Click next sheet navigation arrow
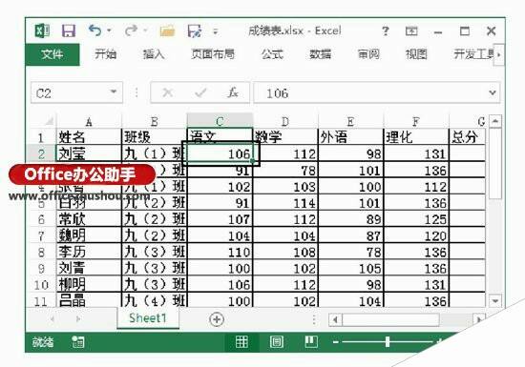The height and width of the screenshot is (367, 525). (x=78, y=319)
